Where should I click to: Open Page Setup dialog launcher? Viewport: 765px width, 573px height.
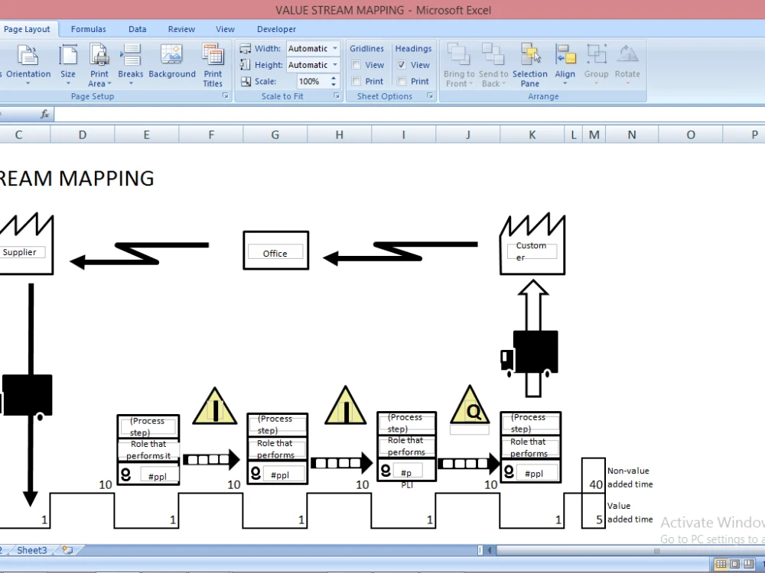pyautogui.click(x=226, y=96)
